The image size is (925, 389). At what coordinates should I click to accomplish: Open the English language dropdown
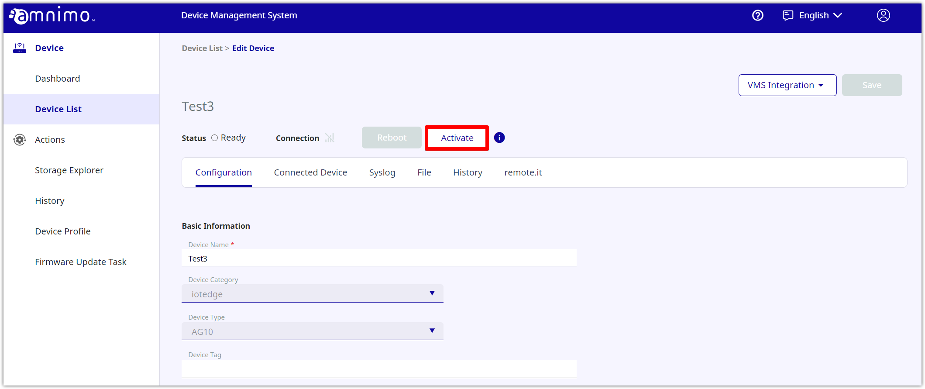(820, 16)
